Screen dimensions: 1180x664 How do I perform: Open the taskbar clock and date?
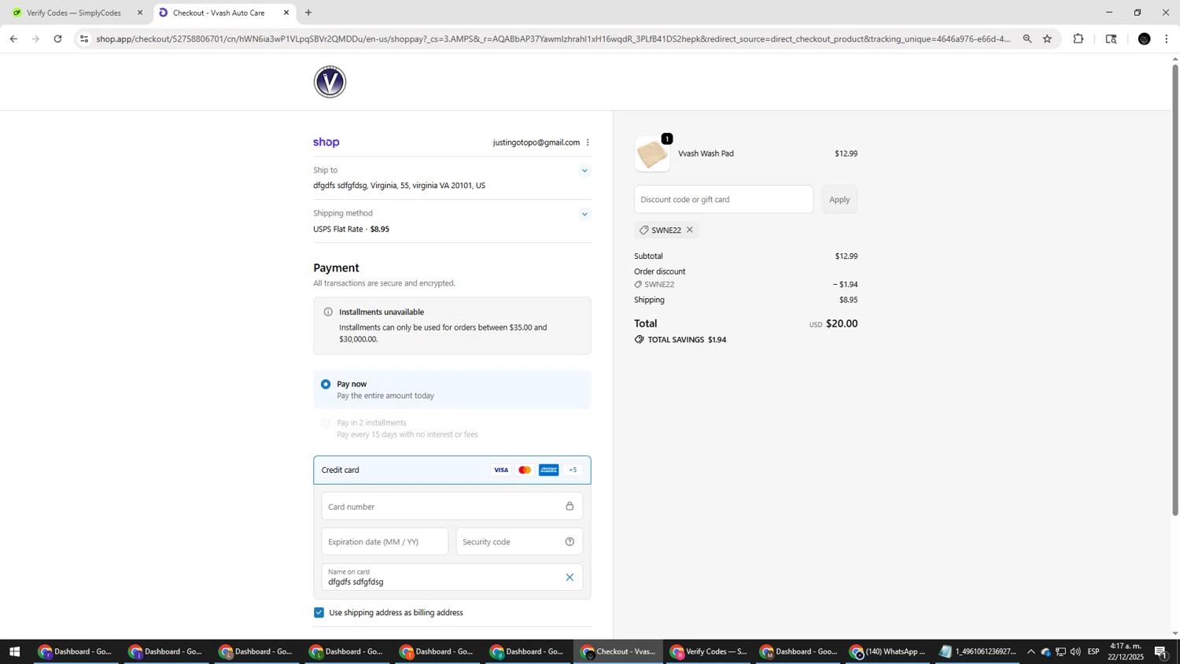1127,651
